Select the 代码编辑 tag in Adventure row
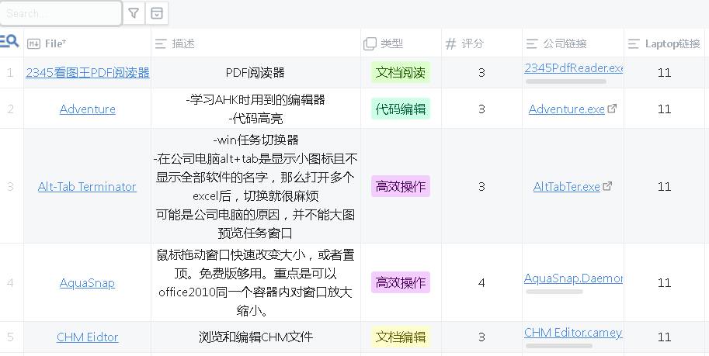The height and width of the screenshot is (356, 709). [x=401, y=109]
